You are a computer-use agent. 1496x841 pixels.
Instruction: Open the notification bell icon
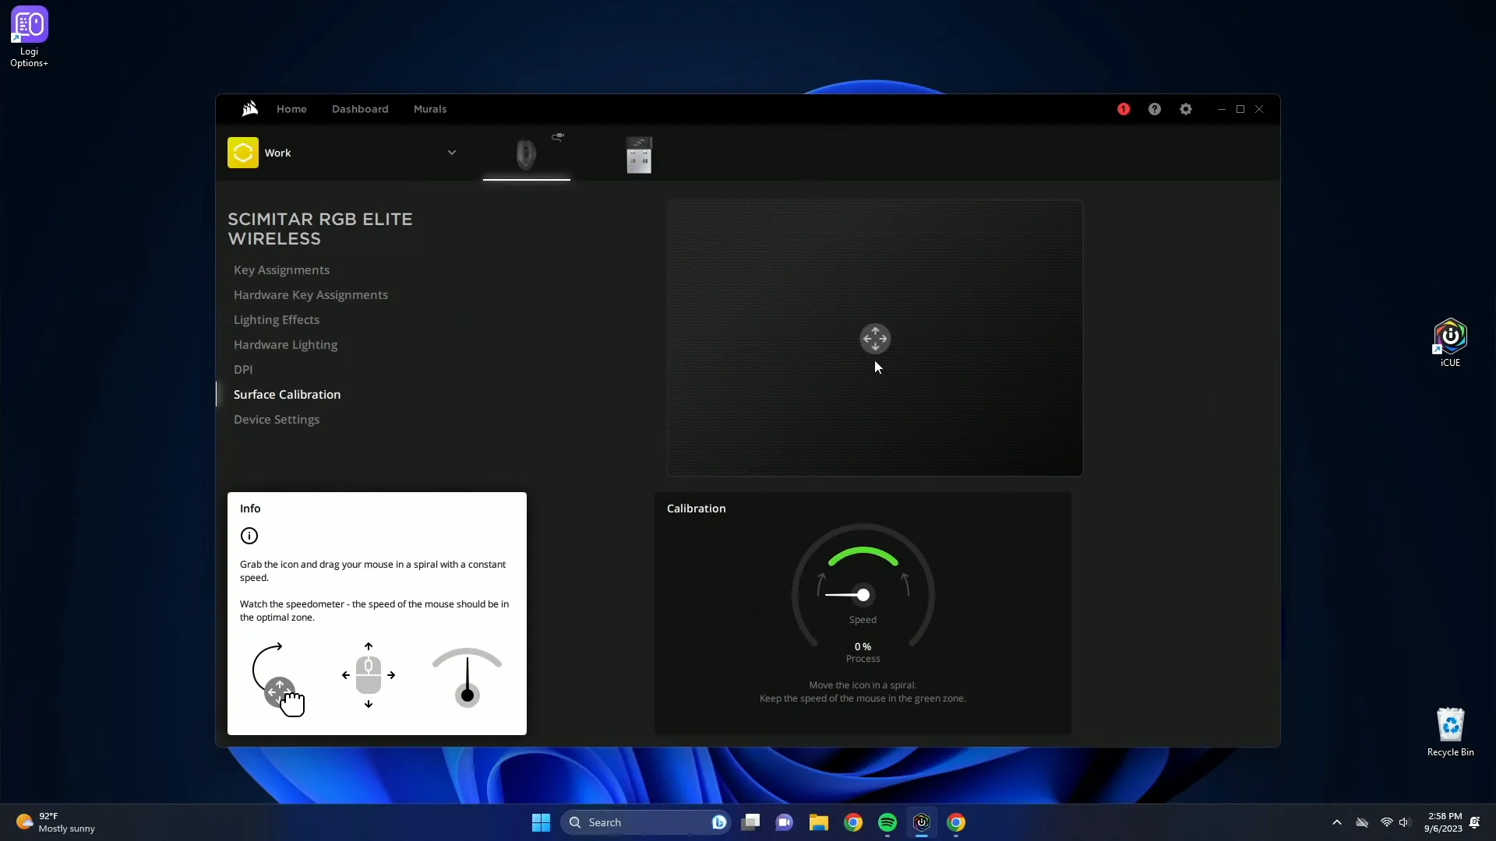pos(1475,822)
